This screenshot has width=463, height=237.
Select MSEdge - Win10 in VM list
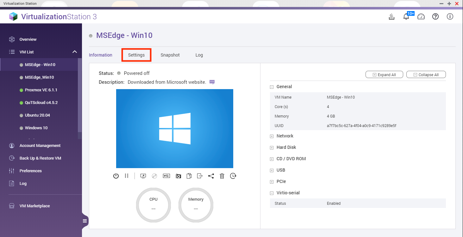tap(40, 65)
